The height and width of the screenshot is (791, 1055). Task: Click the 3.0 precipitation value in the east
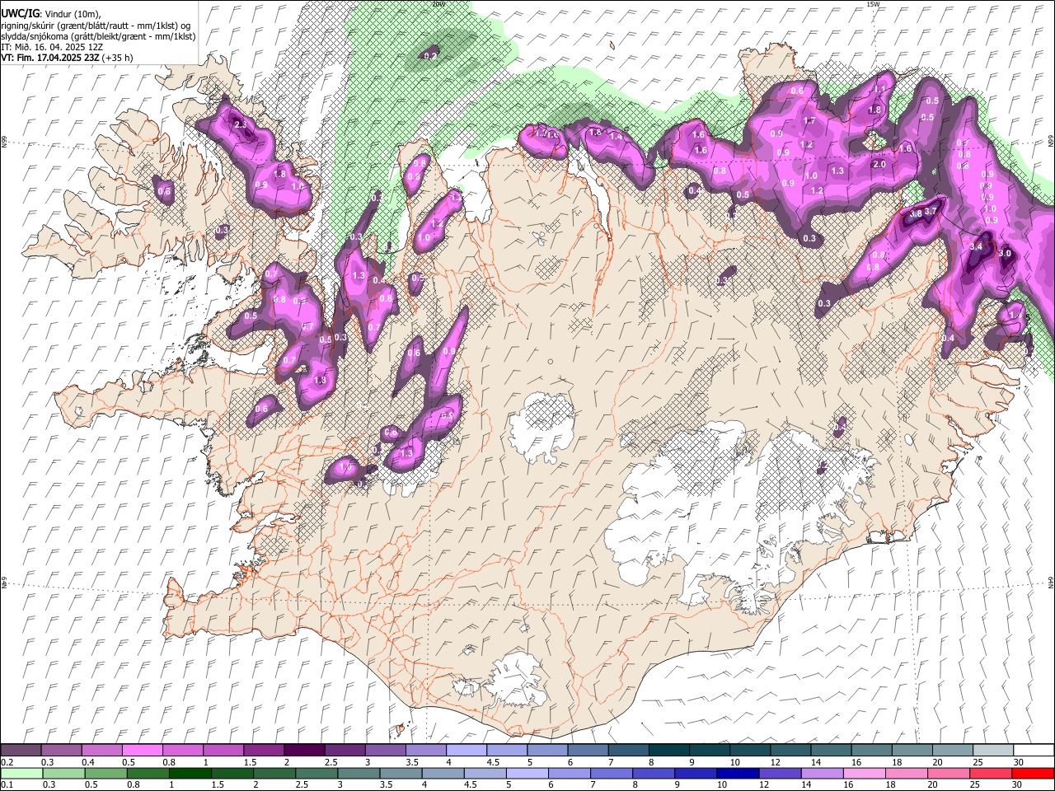click(x=1005, y=254)
